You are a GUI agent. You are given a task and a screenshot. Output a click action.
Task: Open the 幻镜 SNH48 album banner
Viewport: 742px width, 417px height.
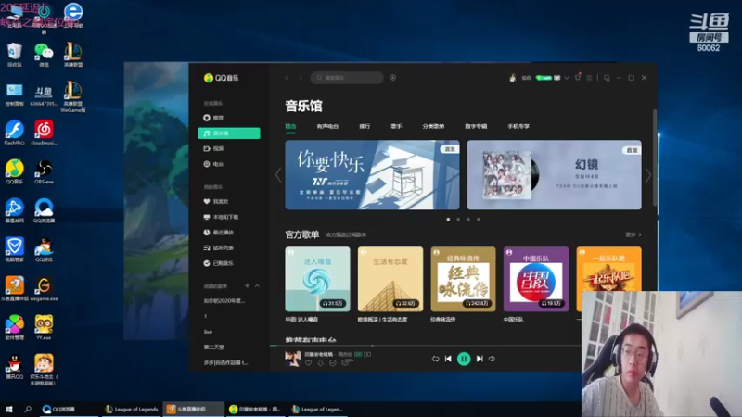pos(554,175)
